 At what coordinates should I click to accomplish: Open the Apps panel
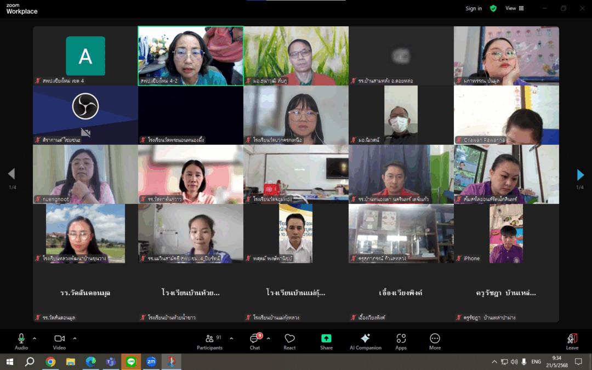(401, 341)
